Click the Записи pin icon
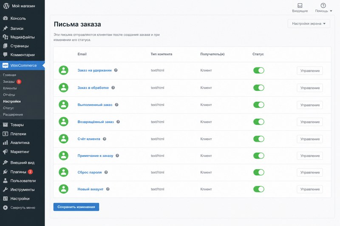The height and width of the screenshot is (226, 340). (6, 28)
